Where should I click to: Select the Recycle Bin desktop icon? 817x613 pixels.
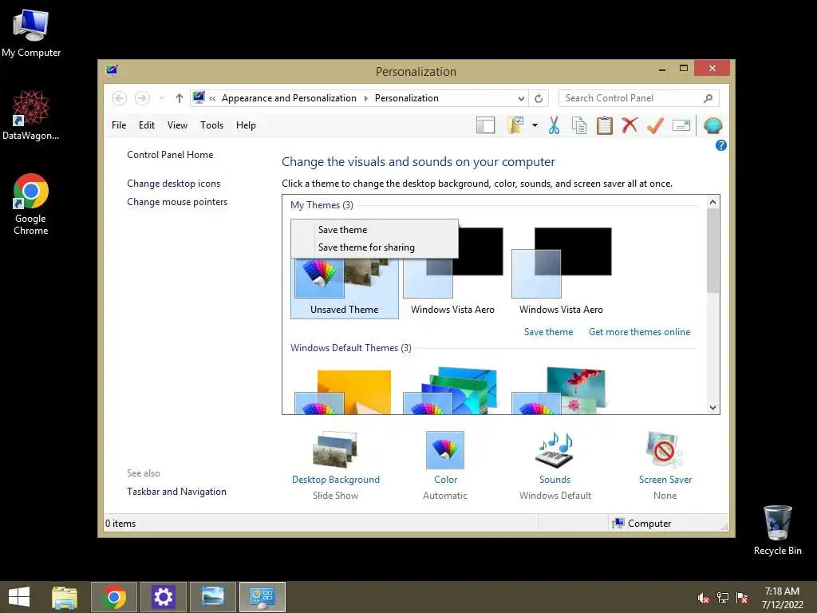click(x=777, y=530)
